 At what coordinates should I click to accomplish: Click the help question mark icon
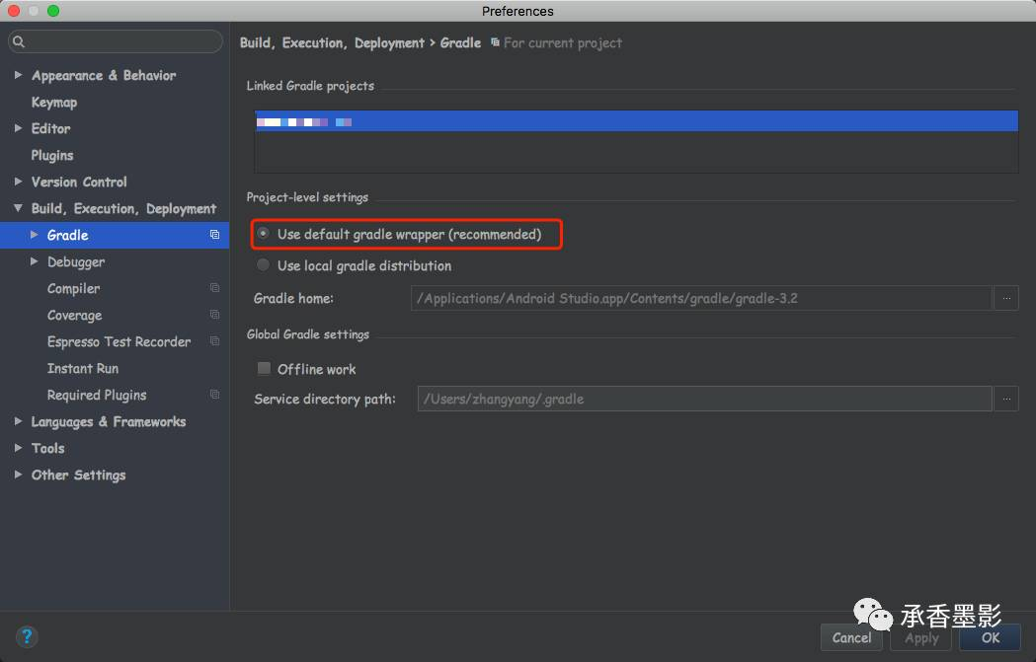click(27, 637)
